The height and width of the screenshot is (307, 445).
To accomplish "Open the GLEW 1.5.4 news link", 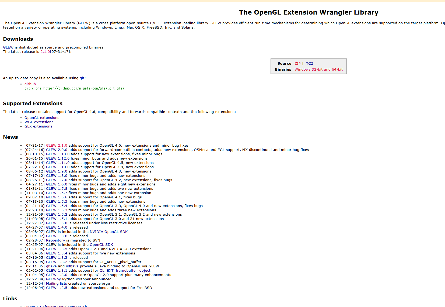I will (x=57, y=206).
